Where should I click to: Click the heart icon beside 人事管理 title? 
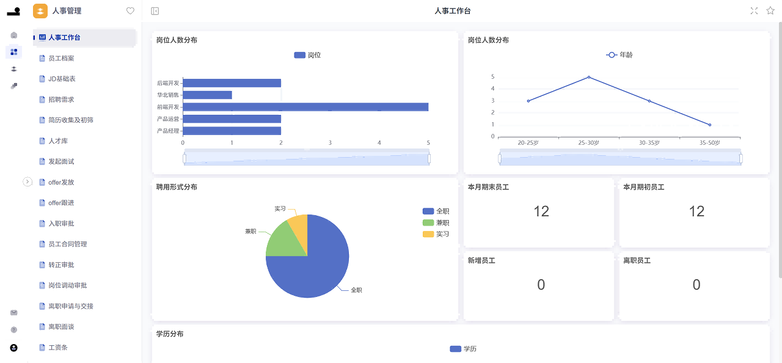129,10
